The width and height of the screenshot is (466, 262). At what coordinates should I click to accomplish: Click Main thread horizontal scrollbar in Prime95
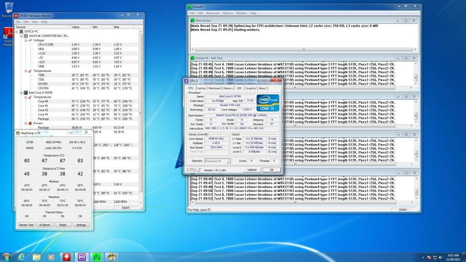304,50
